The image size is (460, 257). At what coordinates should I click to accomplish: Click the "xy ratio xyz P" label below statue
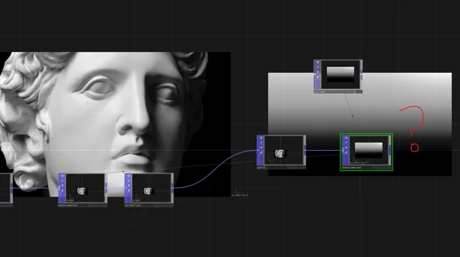[240, 195]
